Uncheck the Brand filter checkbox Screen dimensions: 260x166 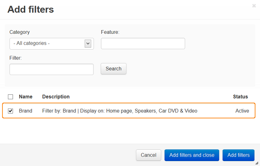coord(11,111)
